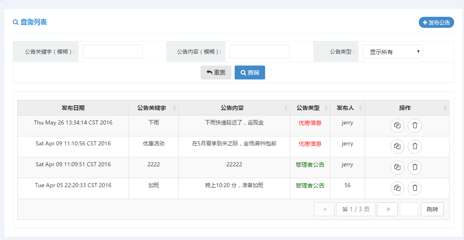Click the green 管理者公告 label in the 2222 row
Viewport: 464px width, 240px height.
[x=310, y=165]
